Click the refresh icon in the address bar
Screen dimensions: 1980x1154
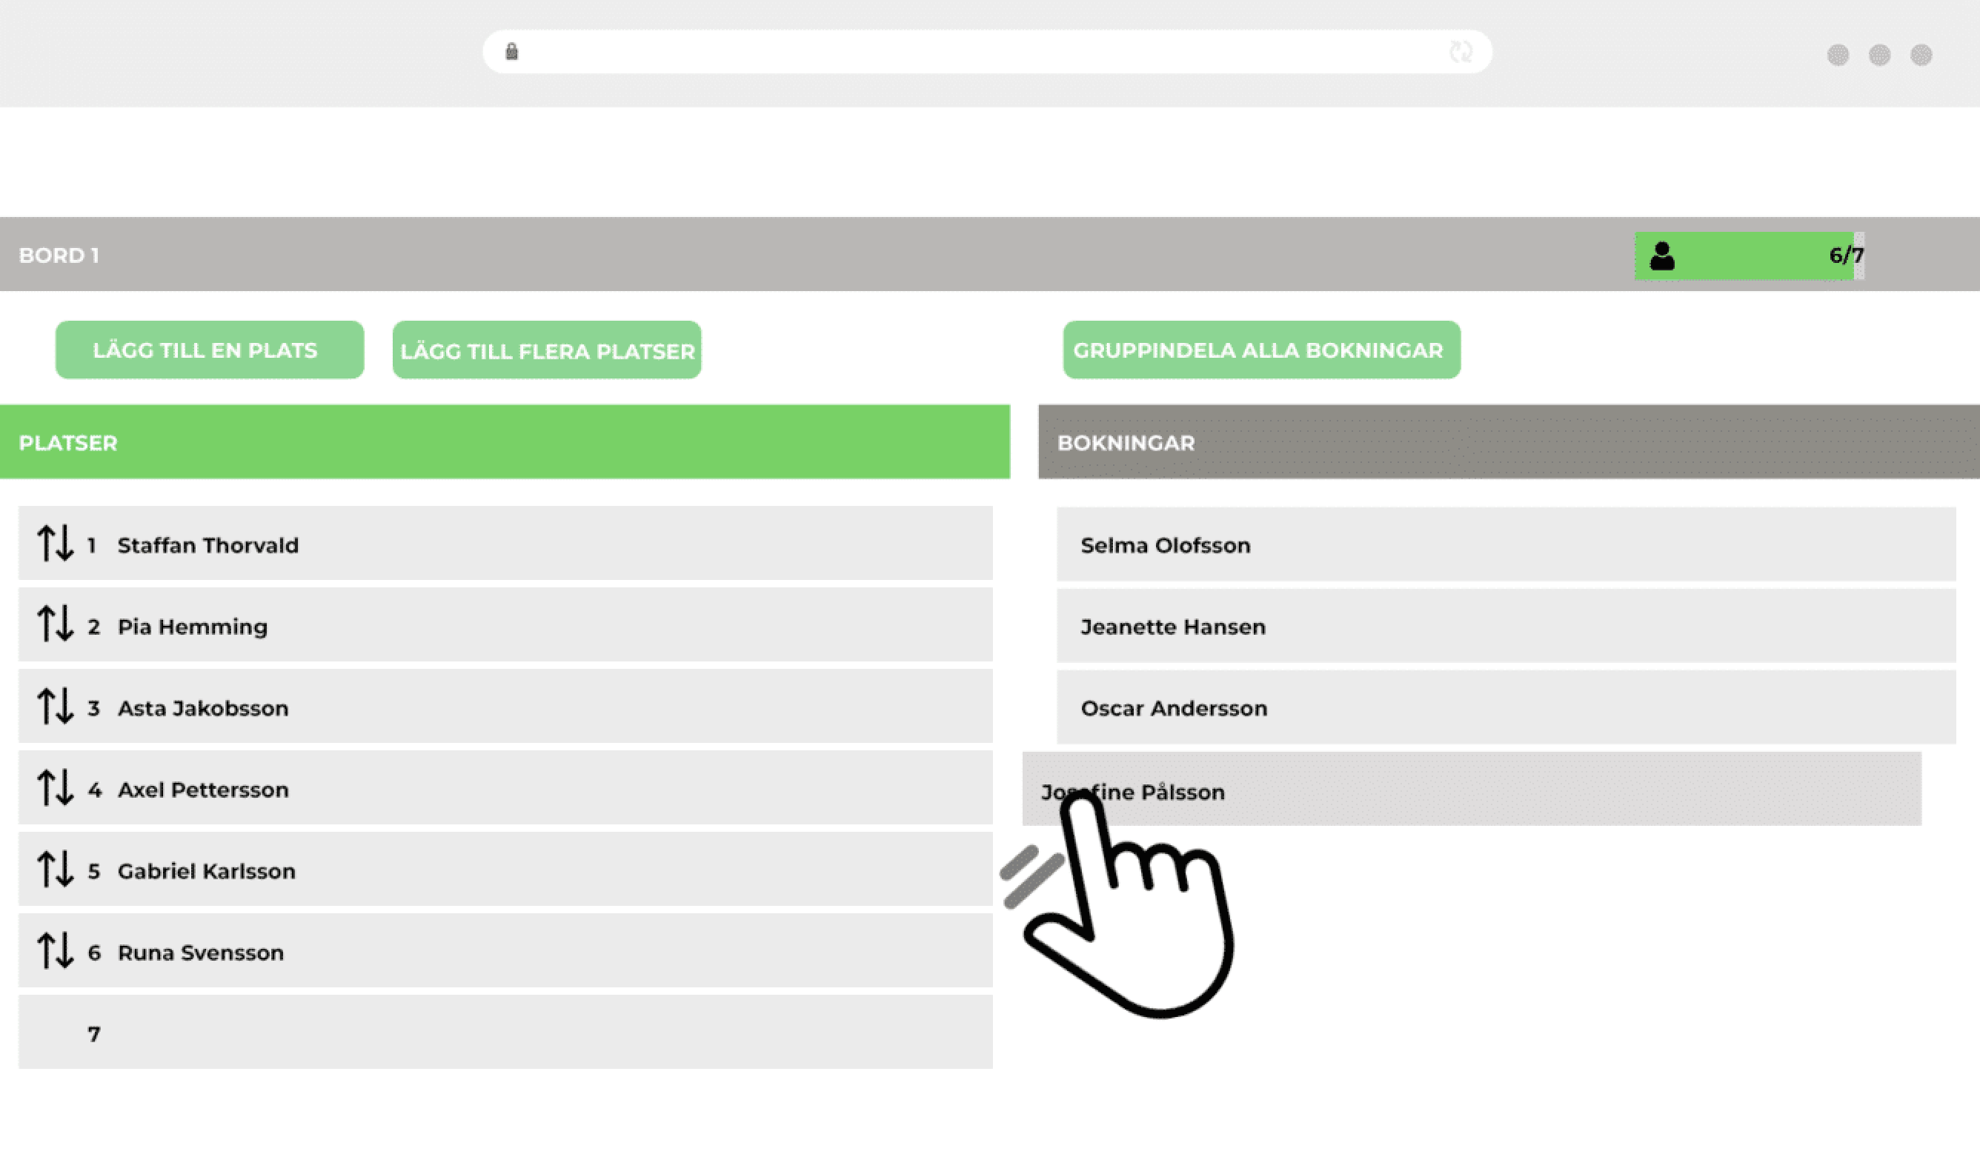click(1463, 53)
